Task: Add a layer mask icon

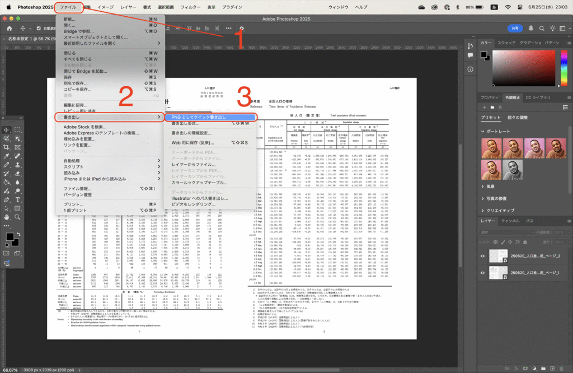Action: 525,369
